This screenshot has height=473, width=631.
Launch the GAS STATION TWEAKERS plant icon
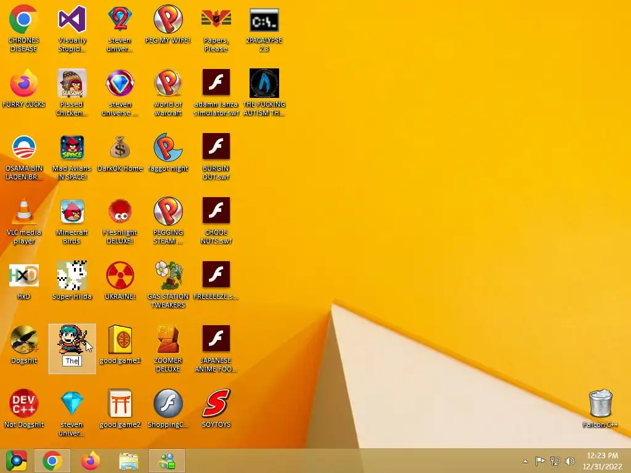(168, 275)
